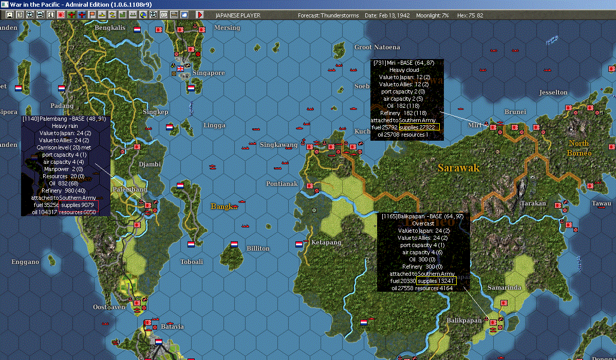Select the Japanese unit icon at Oosthaven
The height and width of the screenshot is (360, 616).
point(137,303)
